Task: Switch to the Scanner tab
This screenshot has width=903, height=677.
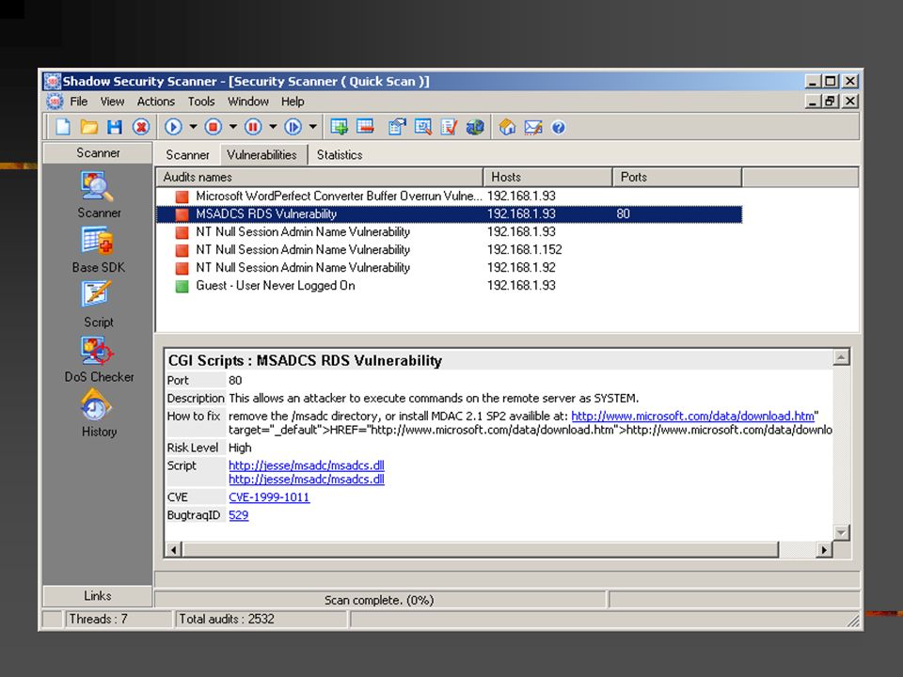Action: [x=187, y=155]
